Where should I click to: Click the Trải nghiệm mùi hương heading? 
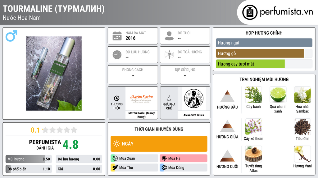coord(264,79)
